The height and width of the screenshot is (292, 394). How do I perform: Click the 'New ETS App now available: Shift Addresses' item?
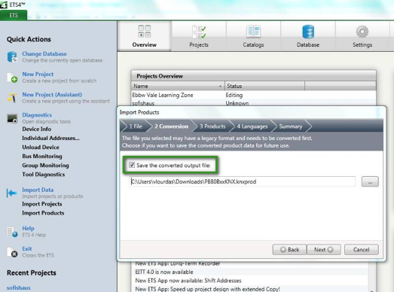188,281
